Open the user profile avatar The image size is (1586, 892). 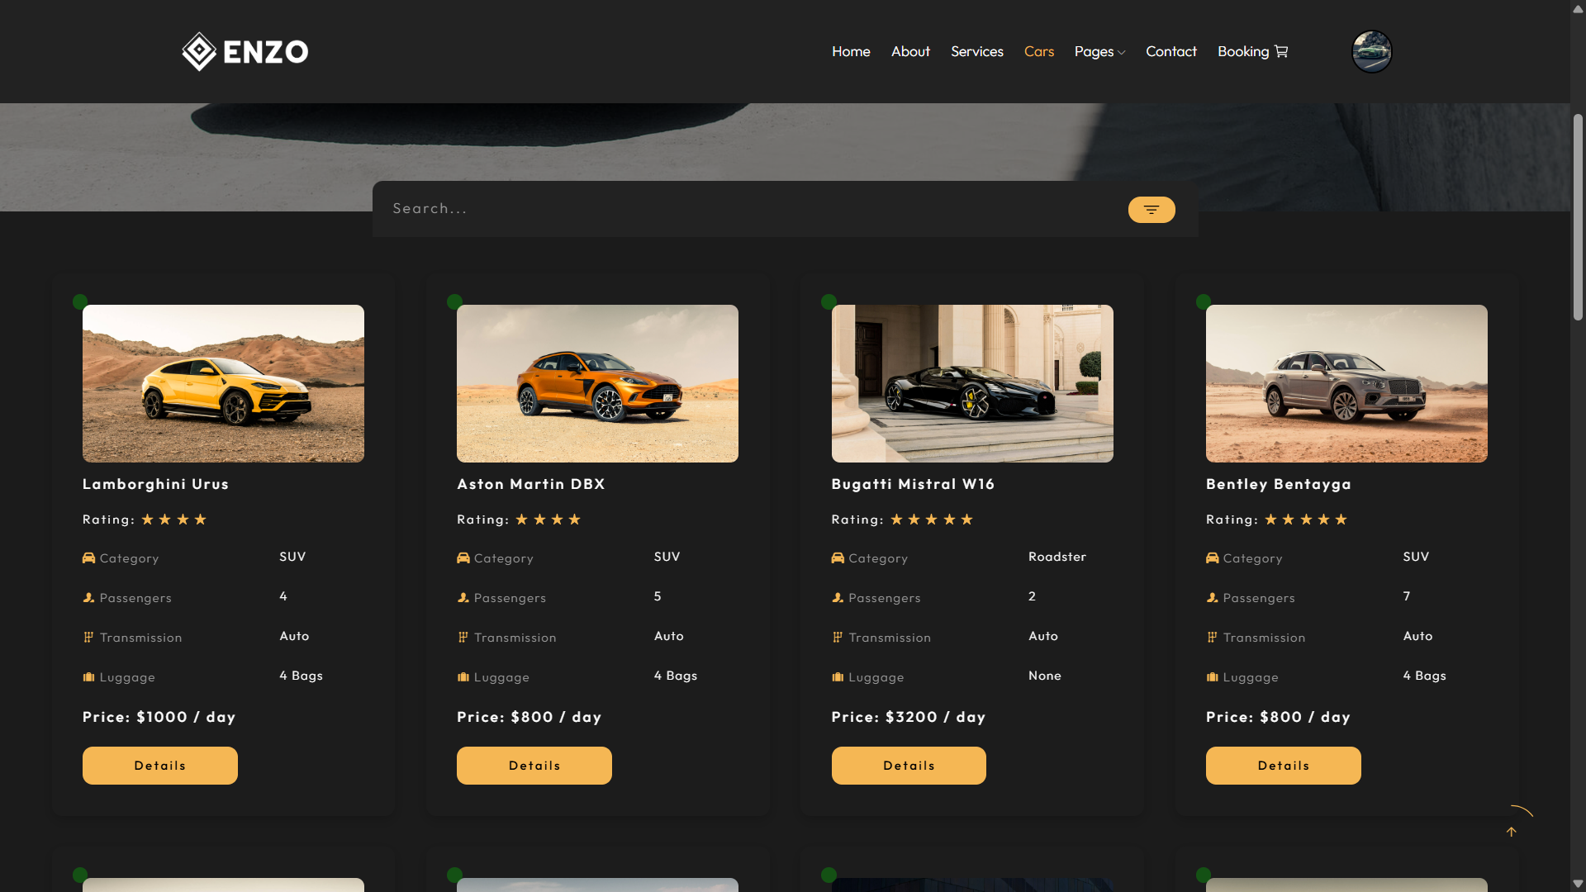(x=1371, y=51)
